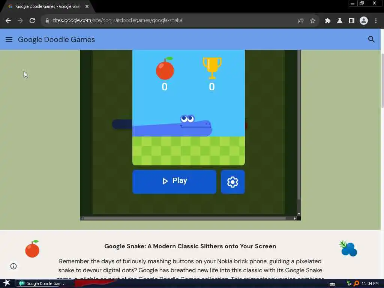This screenshot has height=288, width=384.
Task: Click the red apple score icon
Action: click(x=165, y=68)
